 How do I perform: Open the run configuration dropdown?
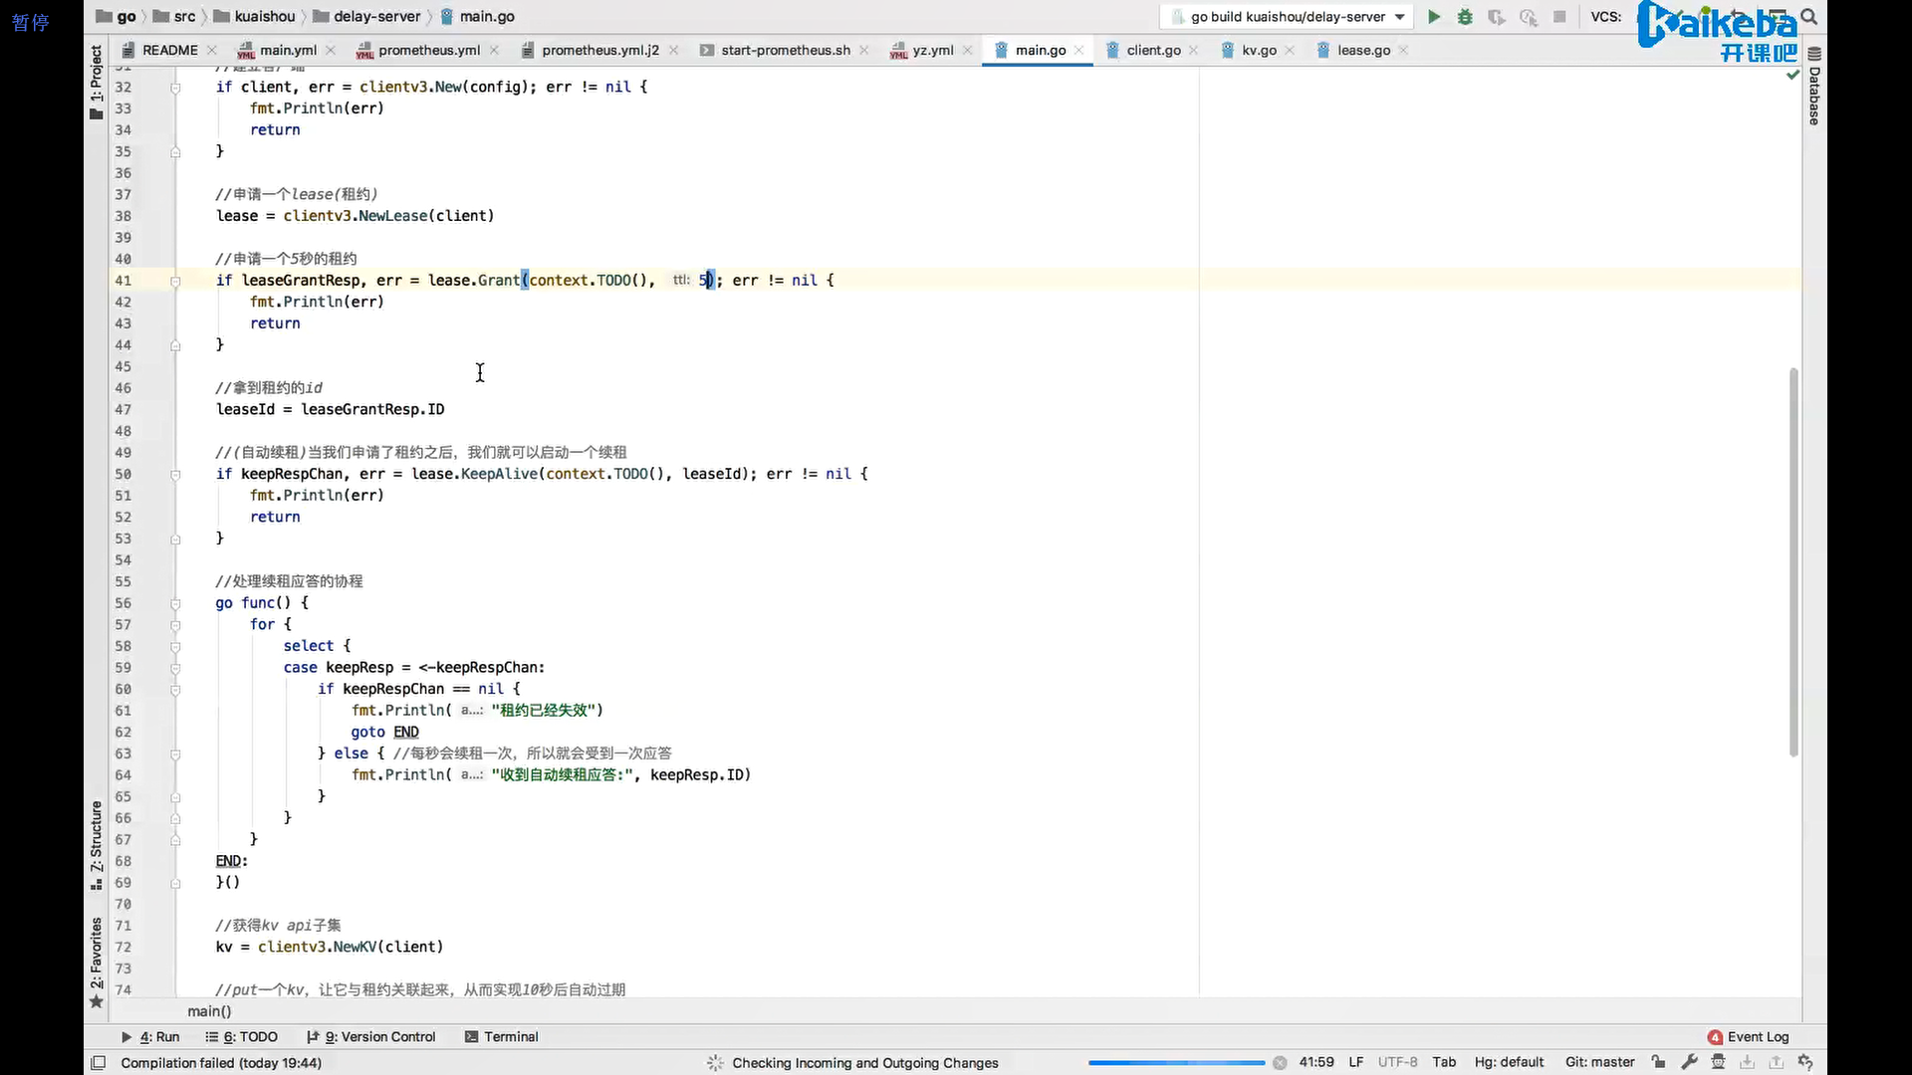coord(1399,17)
